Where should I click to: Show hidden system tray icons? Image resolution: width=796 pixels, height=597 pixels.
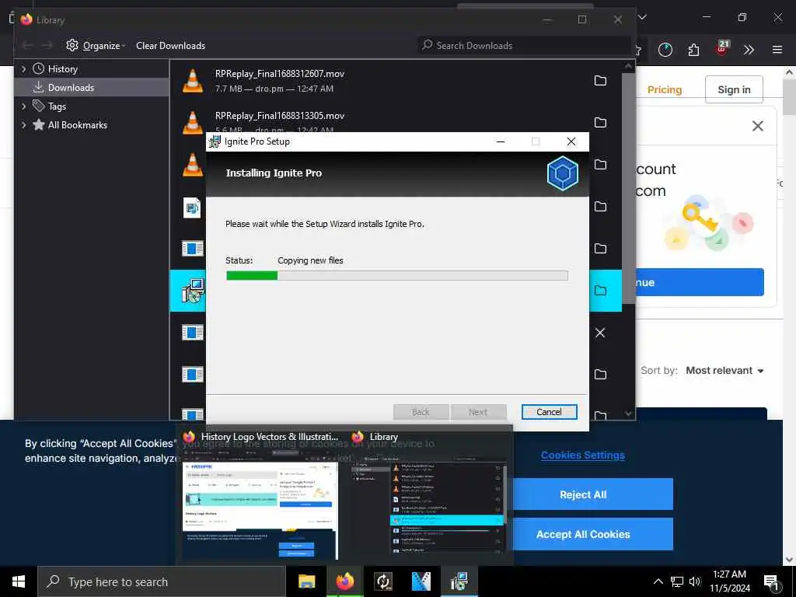tap(658, 581)
